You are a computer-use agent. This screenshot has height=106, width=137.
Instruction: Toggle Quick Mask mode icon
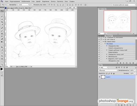2,73
